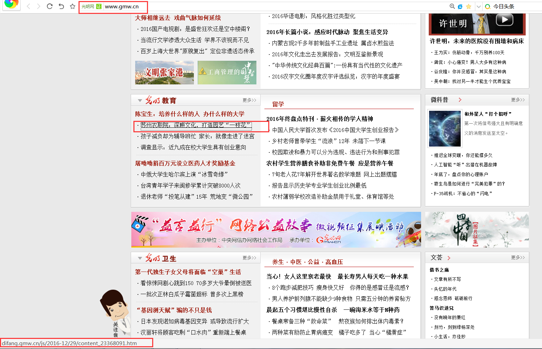Viewport: 542px width, 349px height.
Task: Click 更多>> in the 教育 section
Action: pyautogui.click(x=249, y=100)
